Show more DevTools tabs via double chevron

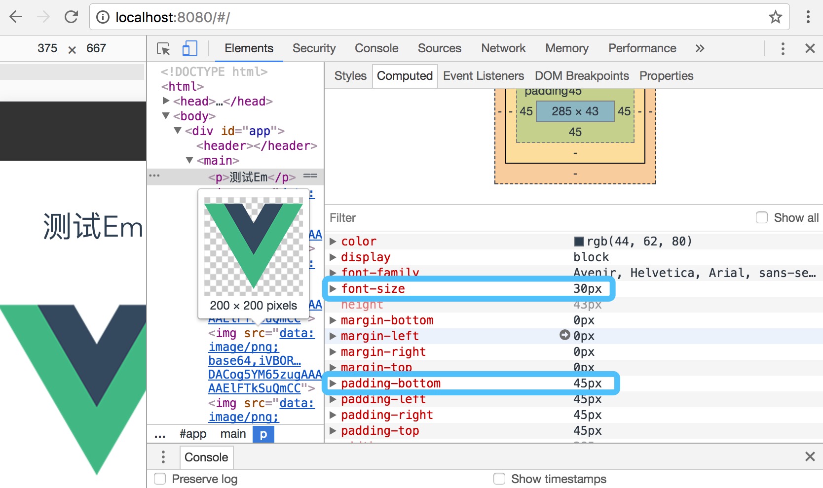[700, 49]
